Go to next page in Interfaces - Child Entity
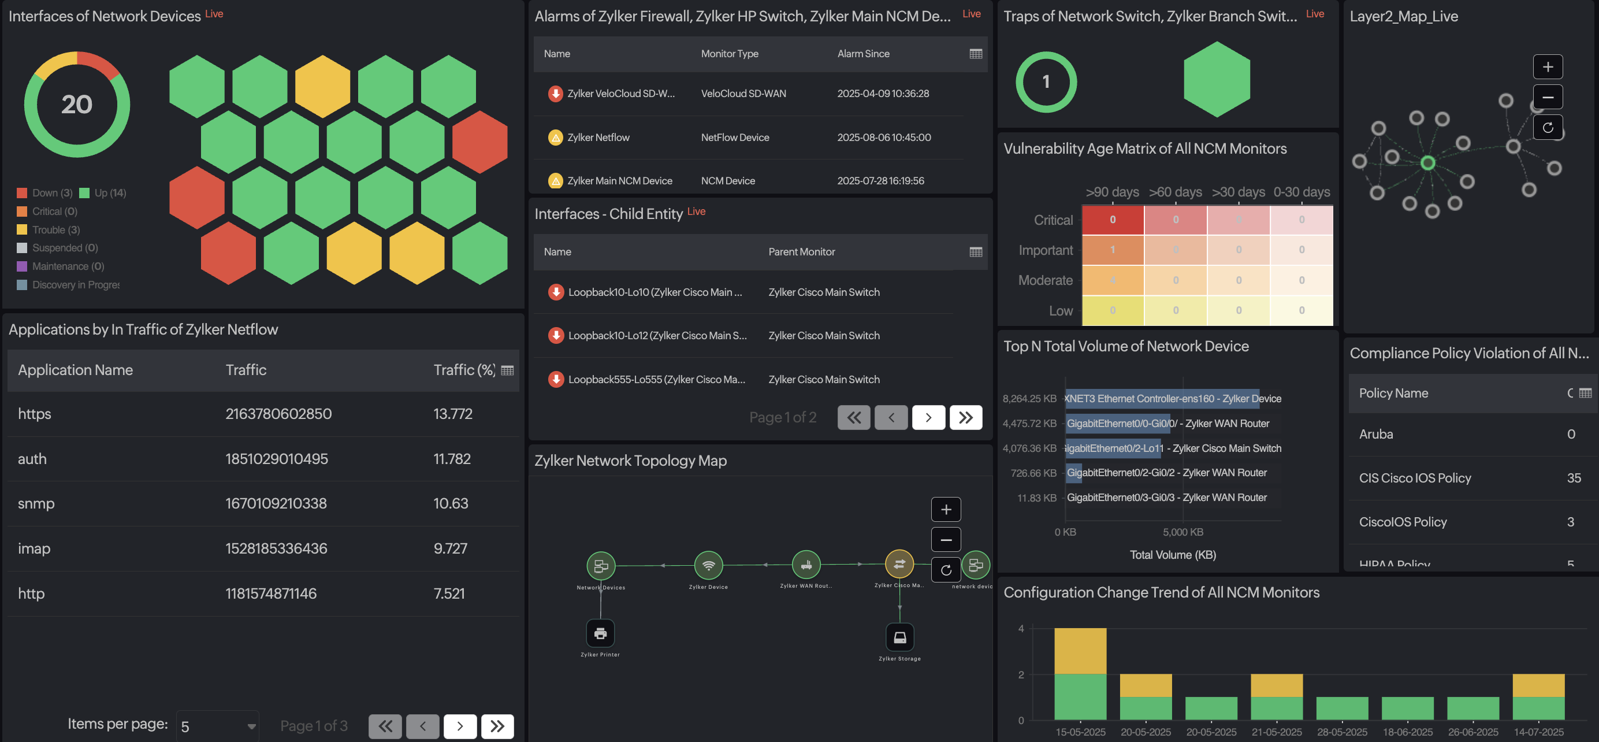 point(928,417)
